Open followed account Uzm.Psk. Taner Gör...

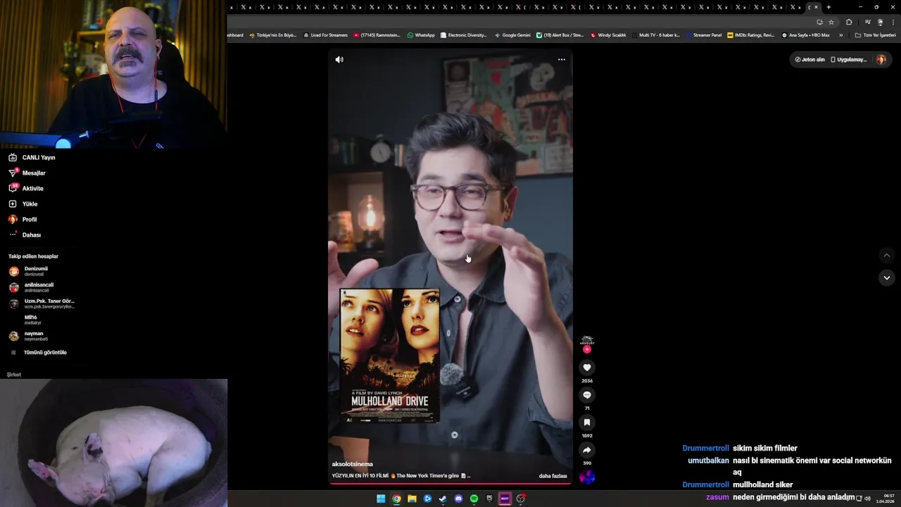click(x=42, y=303)
